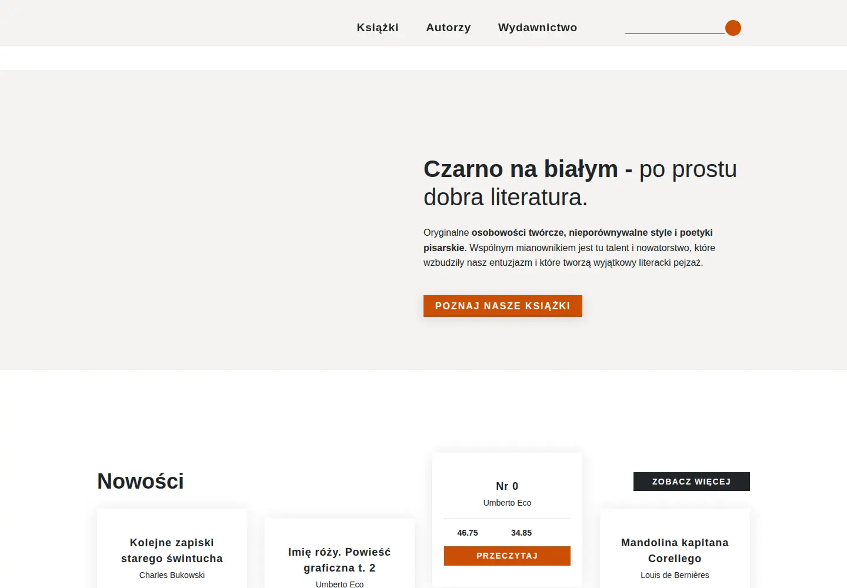Click the orange round search button
This screenshot has height=588, width=847.
(x=733, y=28)
